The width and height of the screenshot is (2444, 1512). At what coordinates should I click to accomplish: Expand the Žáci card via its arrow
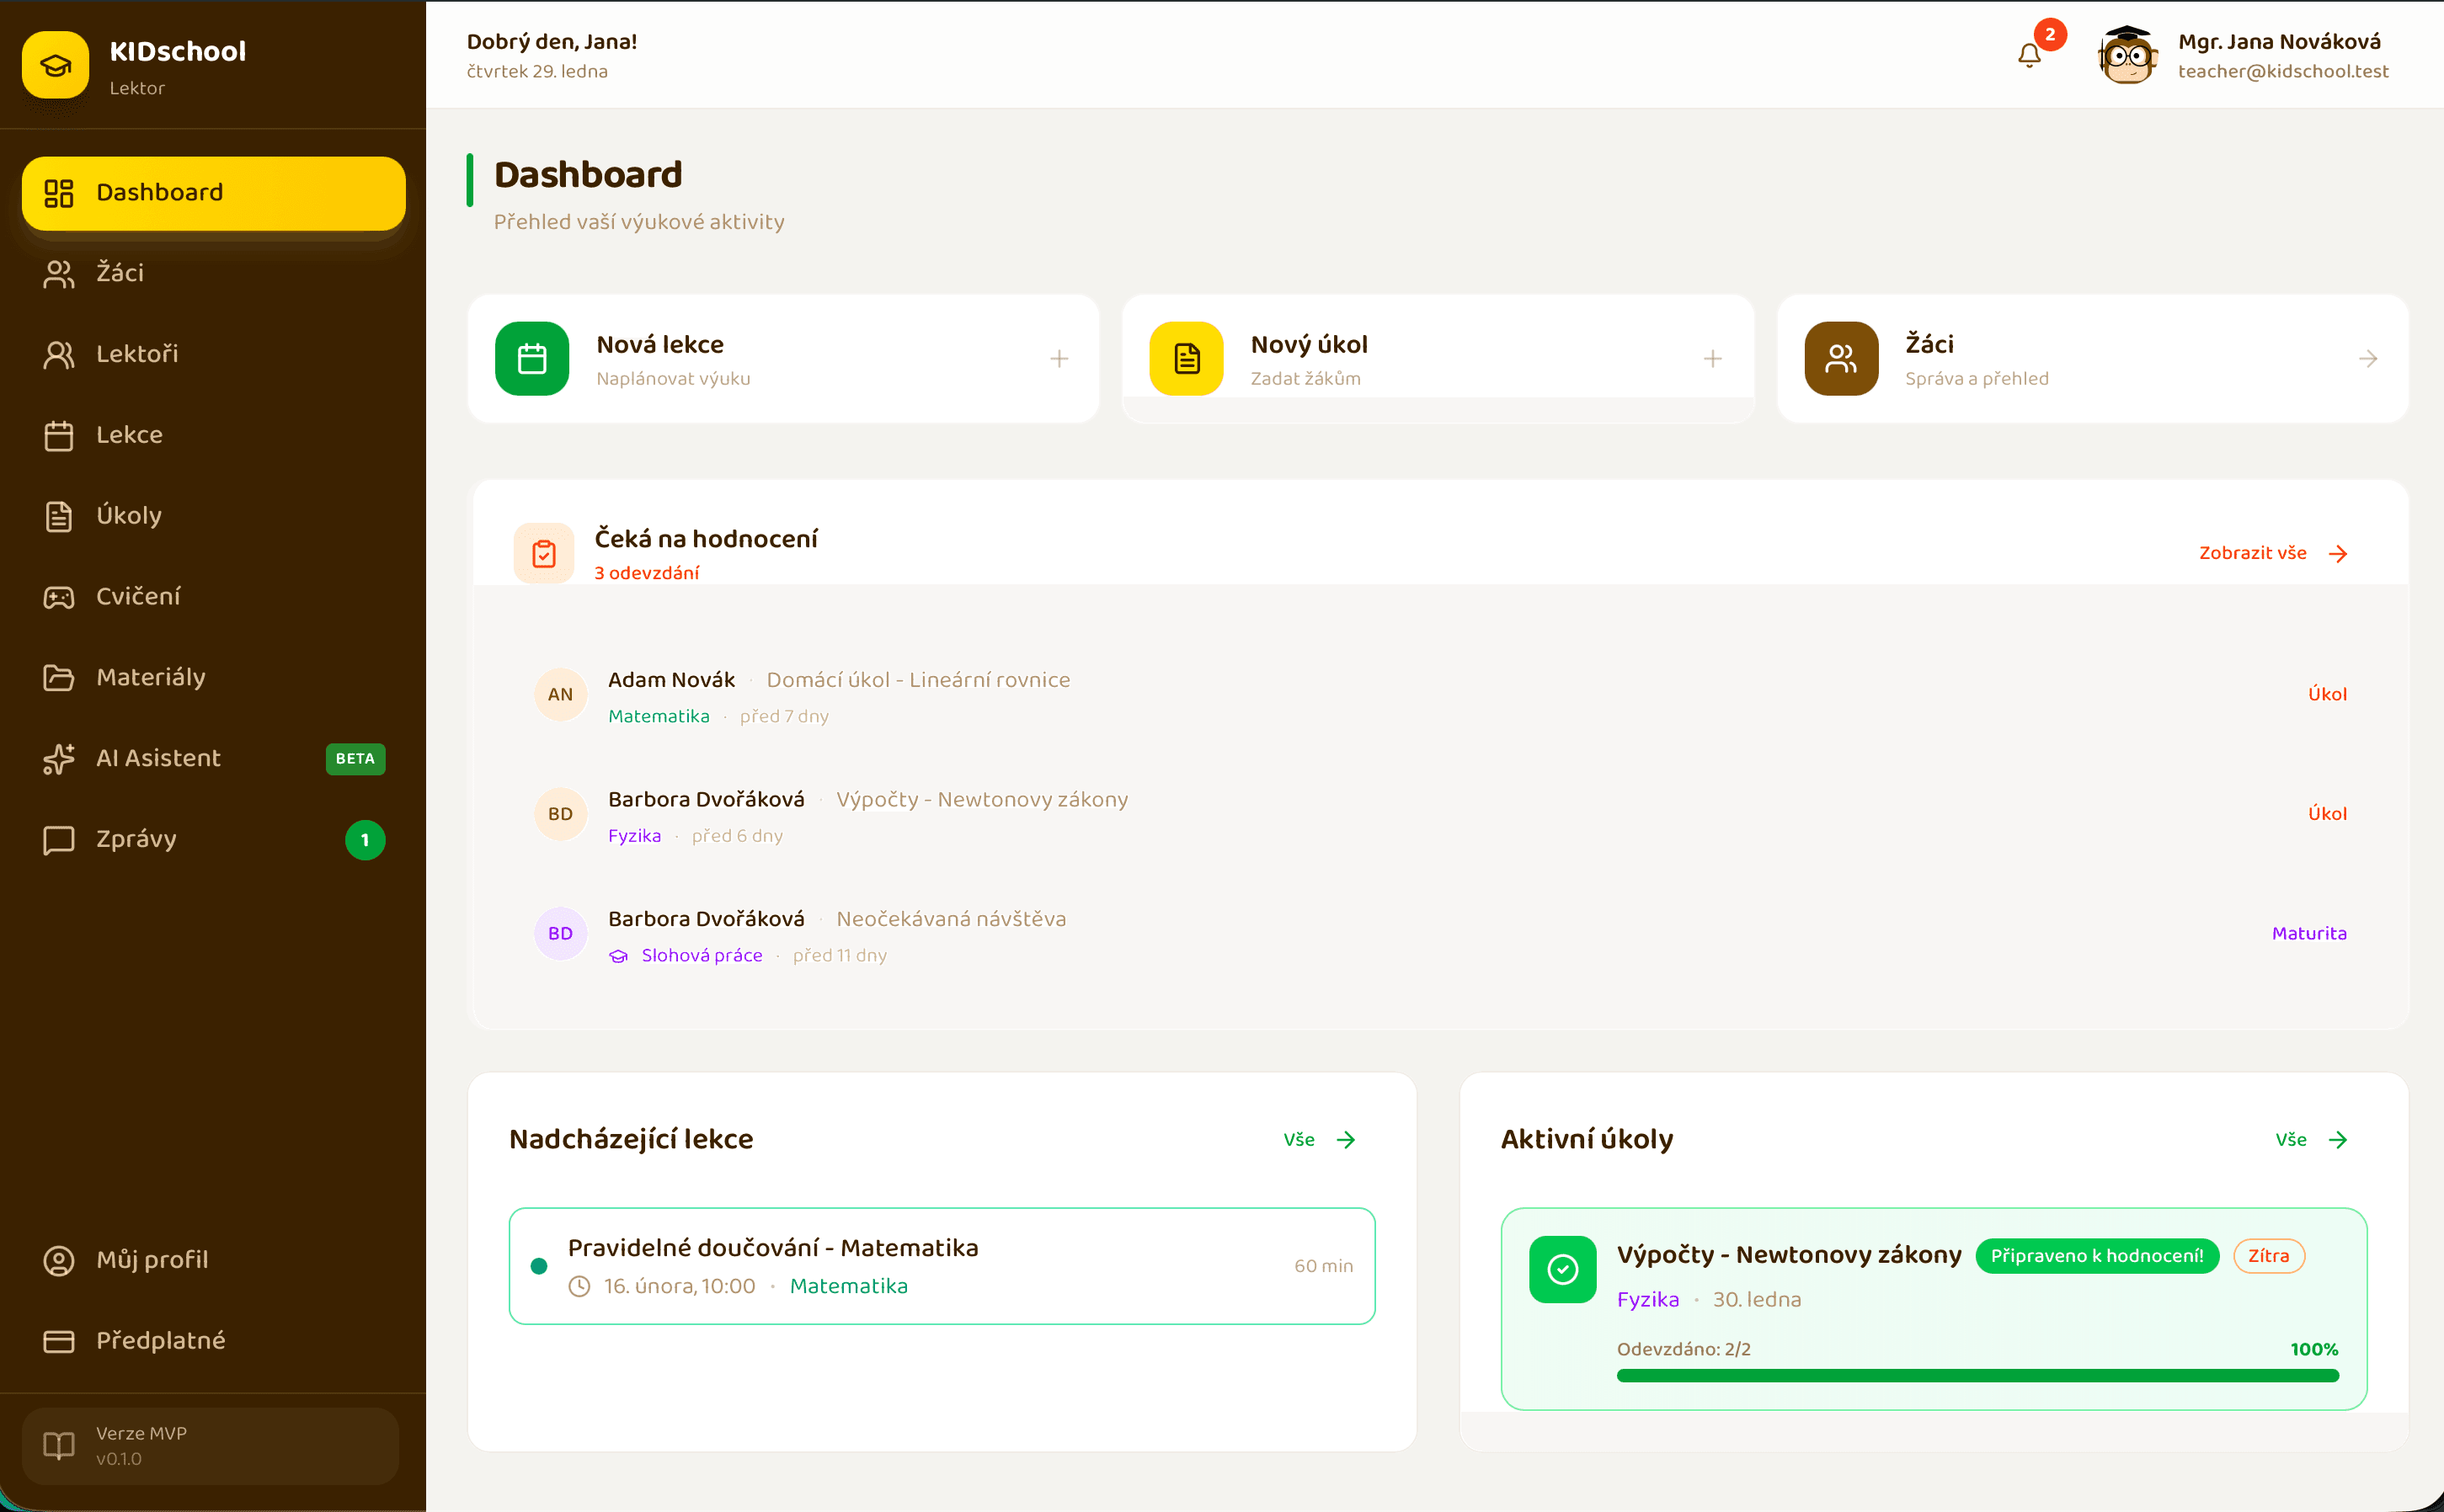(x=2368, y=358)
